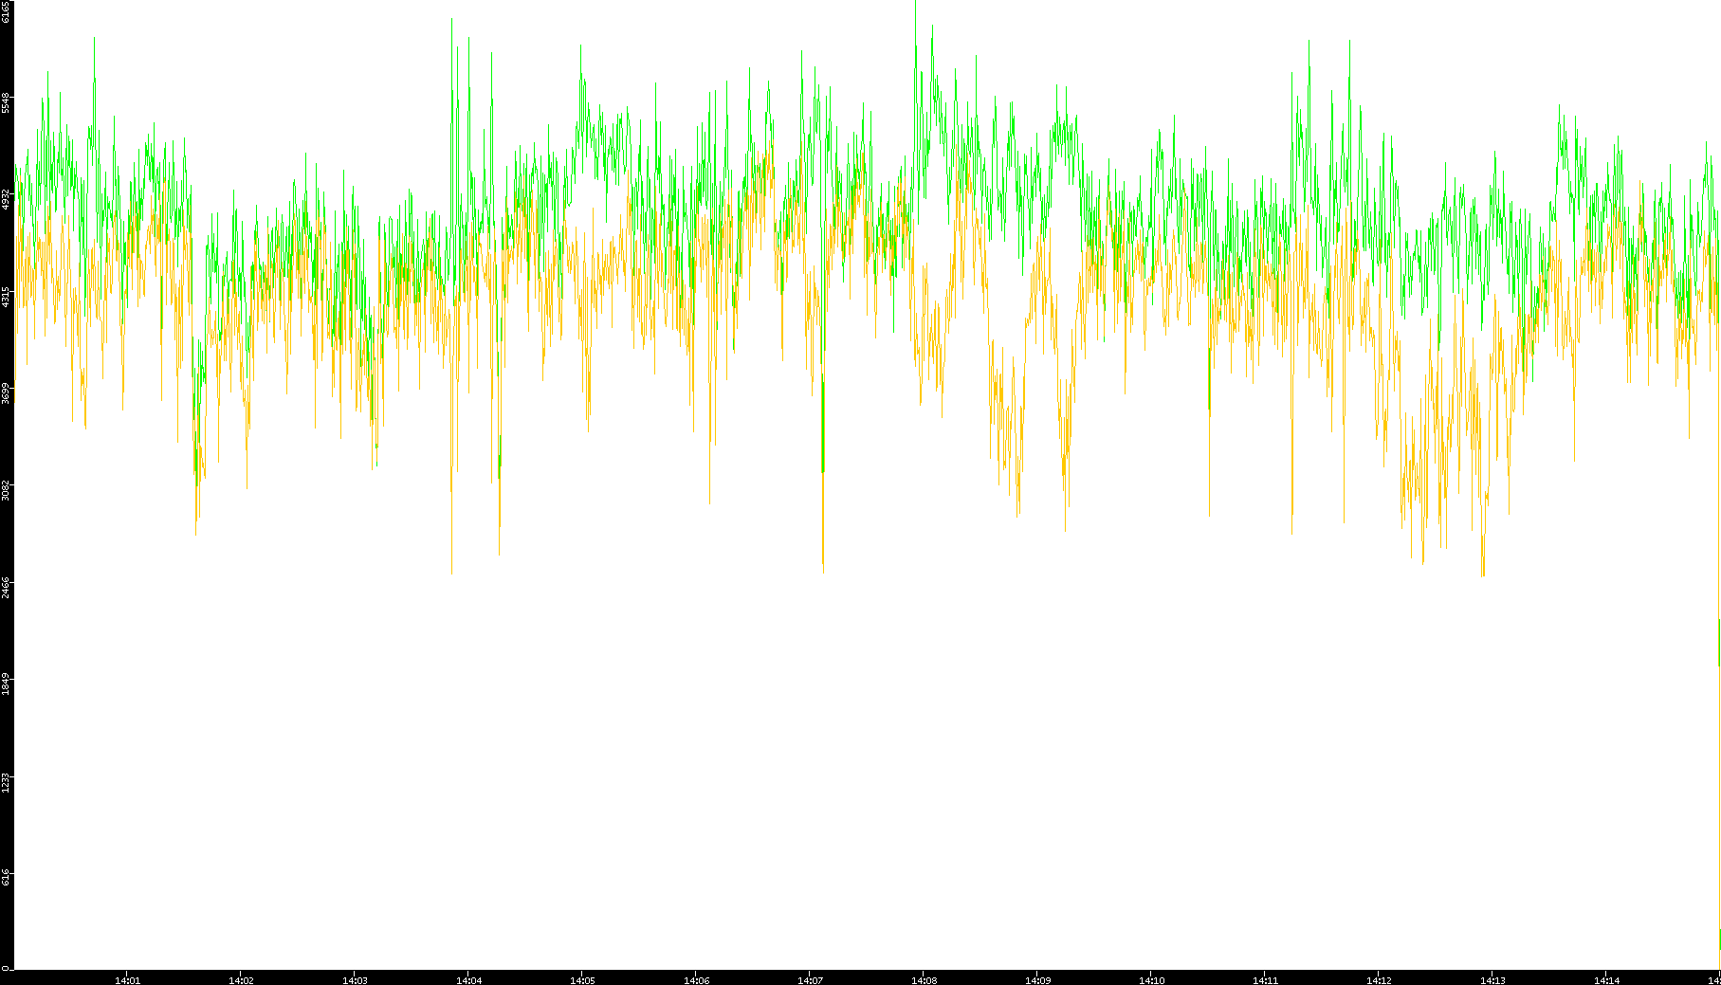Click the 14:10 time axis label
The width and height of the screenshot is (1721, 985).
(x=1151, y=980)
